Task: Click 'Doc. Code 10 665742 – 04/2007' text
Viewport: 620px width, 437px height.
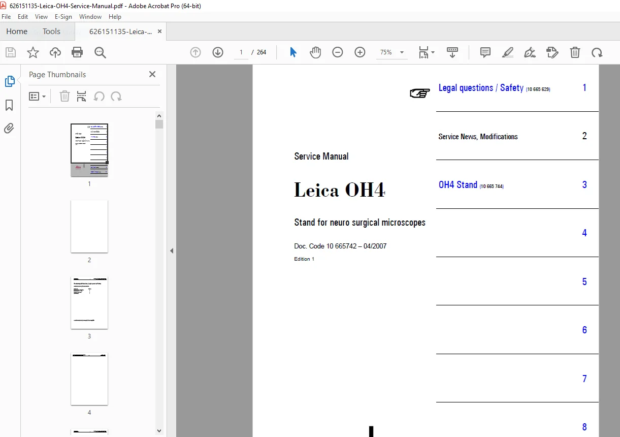Action: click(x=340, y=246)
